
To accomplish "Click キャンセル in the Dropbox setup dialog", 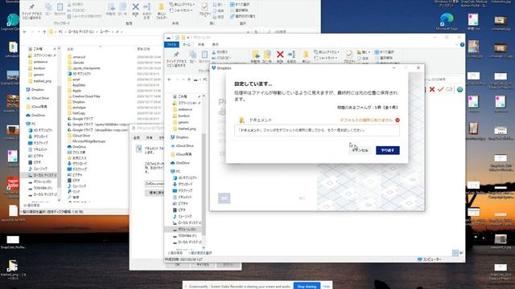I will coord(360,150).
